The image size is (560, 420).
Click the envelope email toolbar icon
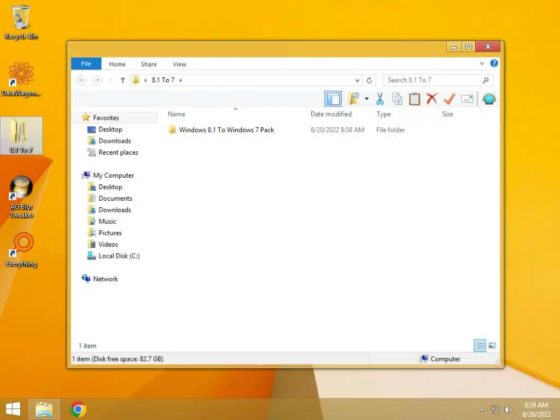(x=467, y=99)
